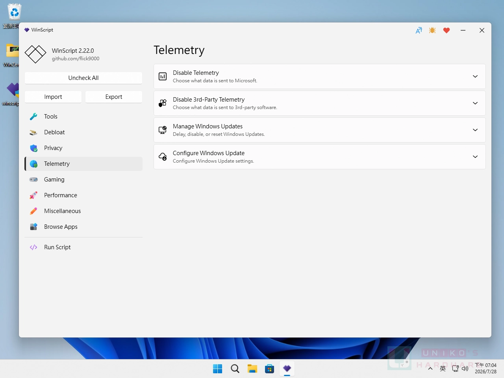Click the WinScript diamond logo
The width and height of the screenshot is (504, 378).
click(x=35, y=54)
